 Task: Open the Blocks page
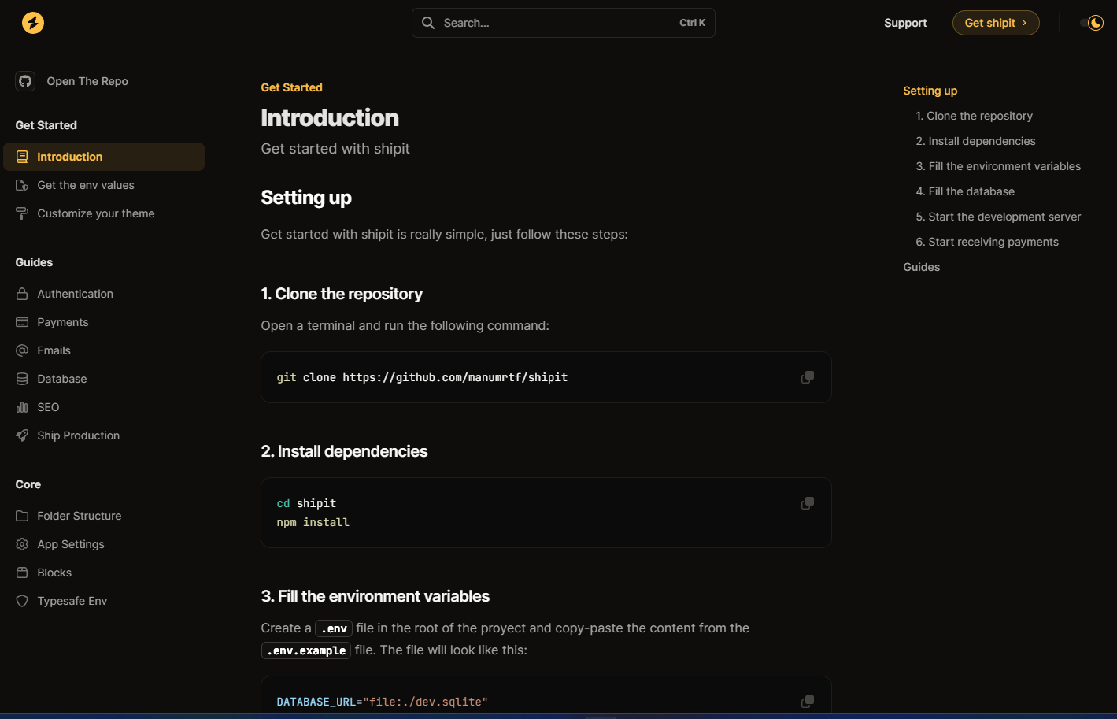(x=54, y=573)
